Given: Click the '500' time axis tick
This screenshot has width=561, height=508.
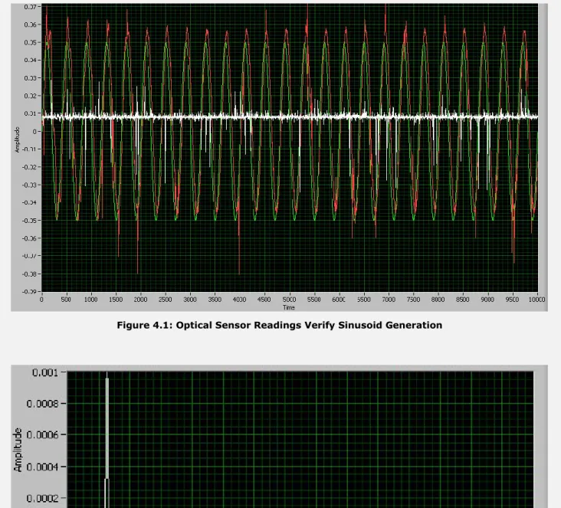Looking at the screenshot, I should [x=66, y=300].
